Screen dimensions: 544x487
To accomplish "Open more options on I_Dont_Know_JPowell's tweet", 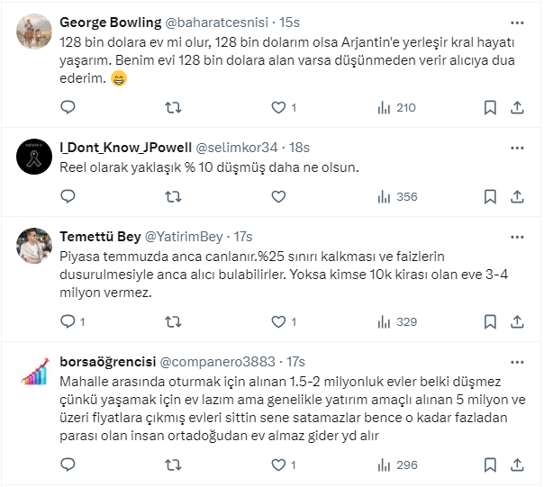I will pos(517,146).
